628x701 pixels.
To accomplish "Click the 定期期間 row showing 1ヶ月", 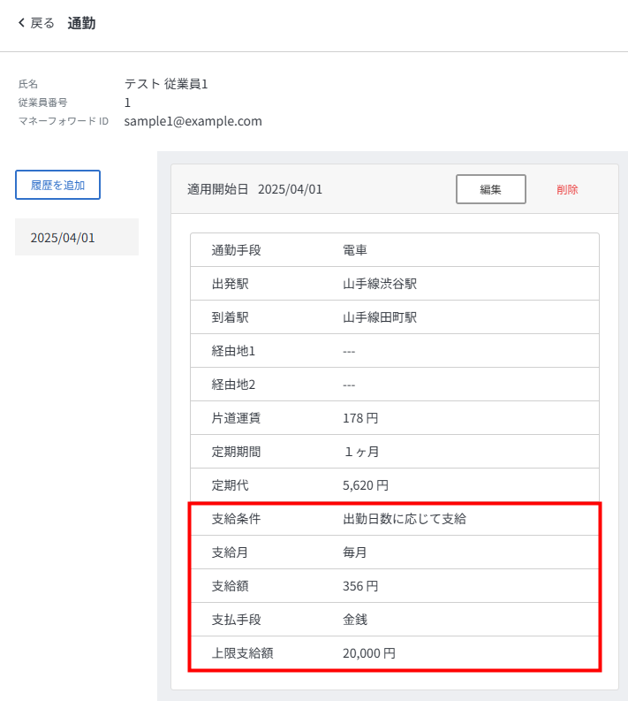I will (394, 452).
